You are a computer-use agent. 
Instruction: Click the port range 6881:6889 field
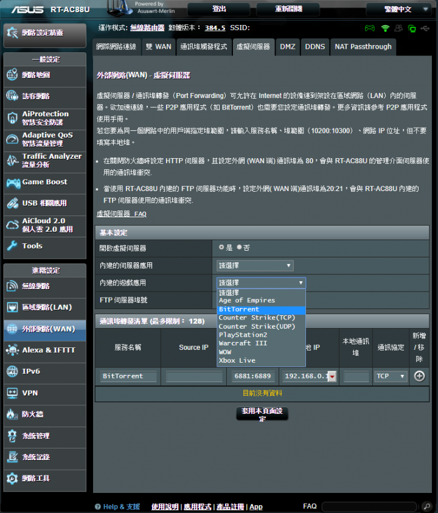pos(253,376)
